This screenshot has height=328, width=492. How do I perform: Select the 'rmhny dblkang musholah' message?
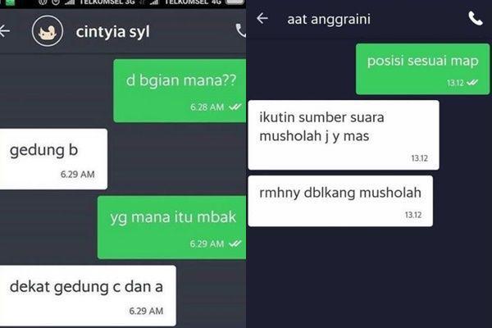[x=340, y=201]
